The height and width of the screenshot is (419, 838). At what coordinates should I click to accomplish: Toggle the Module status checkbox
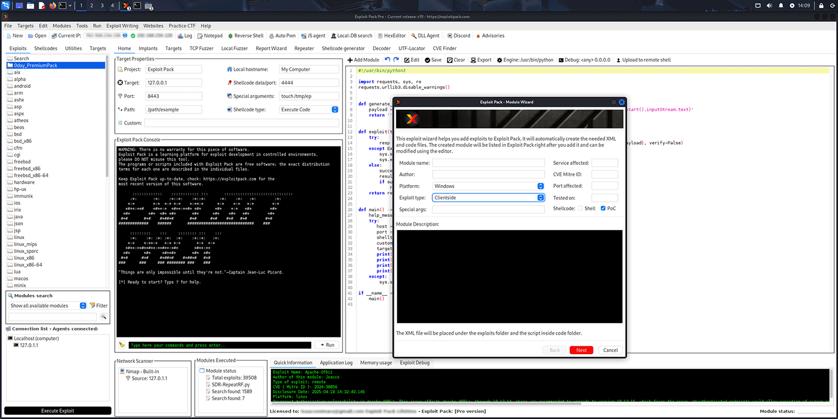202,371
